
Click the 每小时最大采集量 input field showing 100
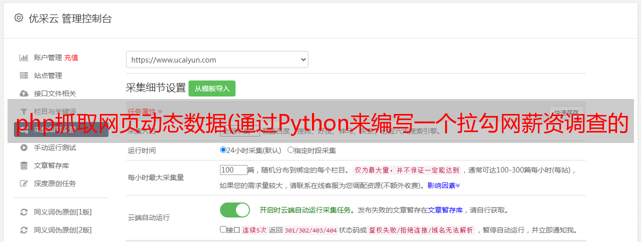click(233, 170)
